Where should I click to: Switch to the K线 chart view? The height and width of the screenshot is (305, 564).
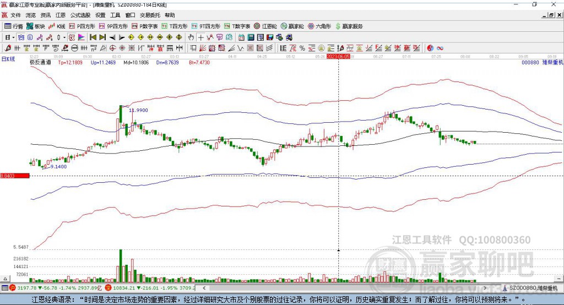pyautogui.click(x=57, y=26)
